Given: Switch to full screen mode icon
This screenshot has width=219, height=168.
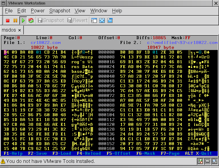Looking at the screenshot, I should tap(102, 20).
